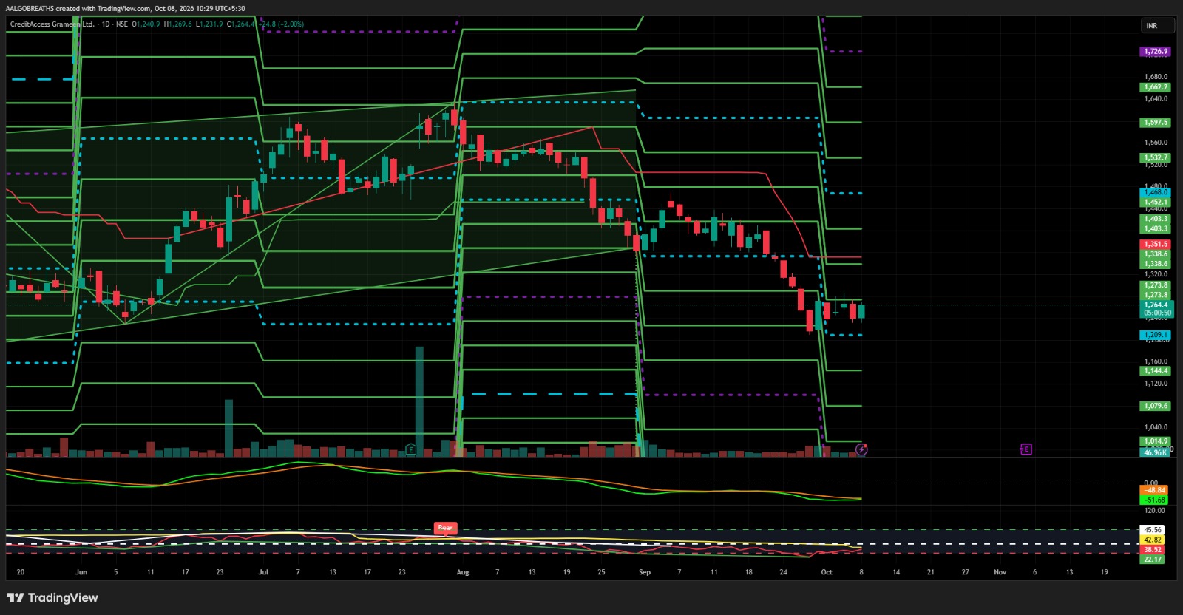
Task: Click the purple lightning flash icon
Action: [x=861, y=449]
